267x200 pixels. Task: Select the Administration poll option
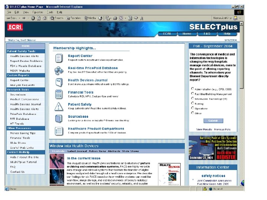[x=192, y=89]
